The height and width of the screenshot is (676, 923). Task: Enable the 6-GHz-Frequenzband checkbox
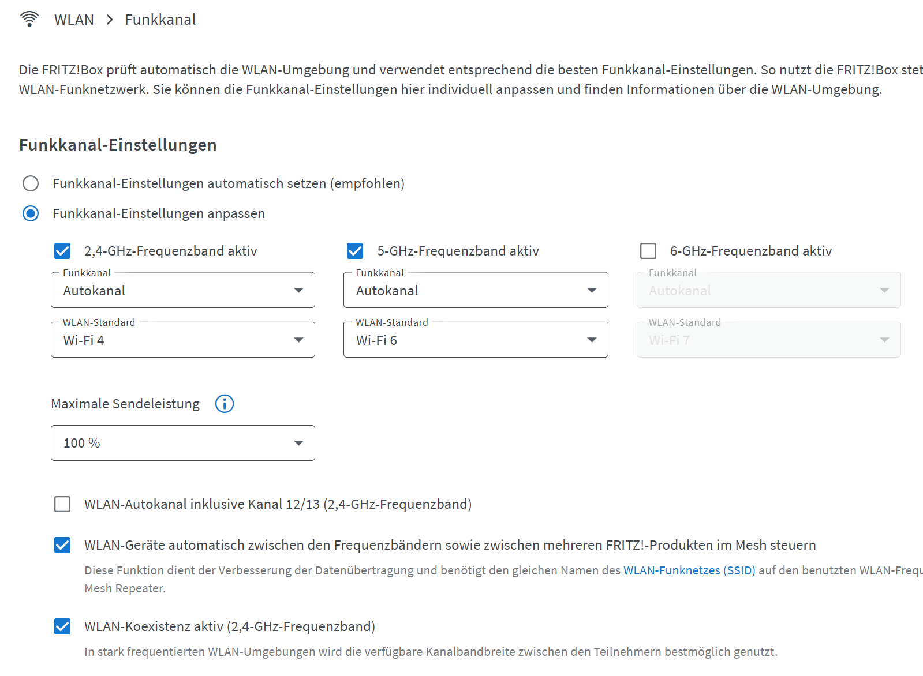[648, 251]
